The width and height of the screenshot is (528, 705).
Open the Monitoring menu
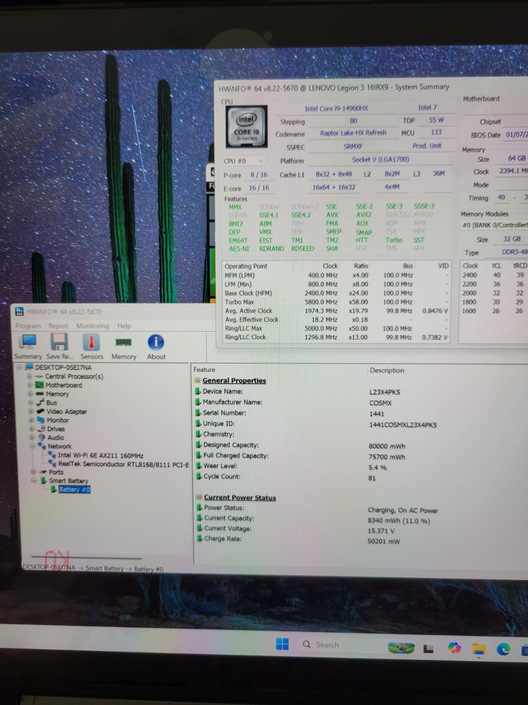[92, 326]
